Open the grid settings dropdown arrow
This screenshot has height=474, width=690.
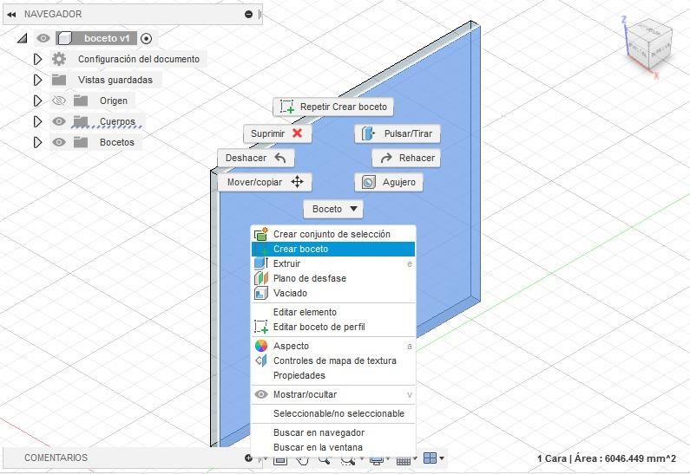coord(415,459)
